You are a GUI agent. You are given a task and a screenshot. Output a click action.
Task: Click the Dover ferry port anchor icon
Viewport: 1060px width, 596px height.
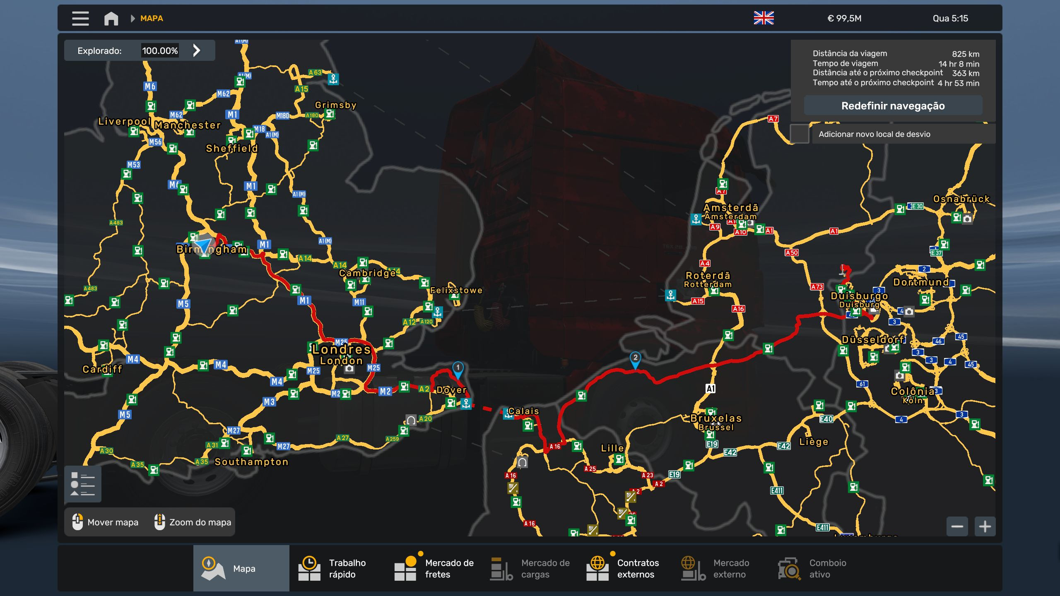tap(466, 403)
